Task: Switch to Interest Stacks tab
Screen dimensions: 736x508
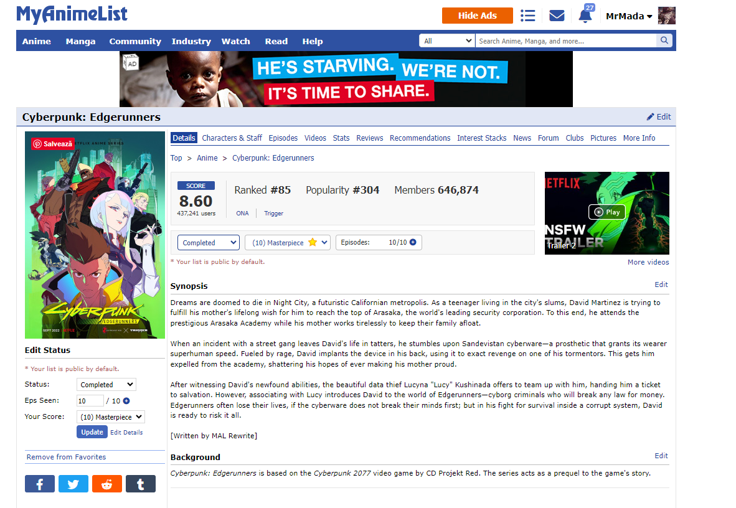Action: pos(481,138)
